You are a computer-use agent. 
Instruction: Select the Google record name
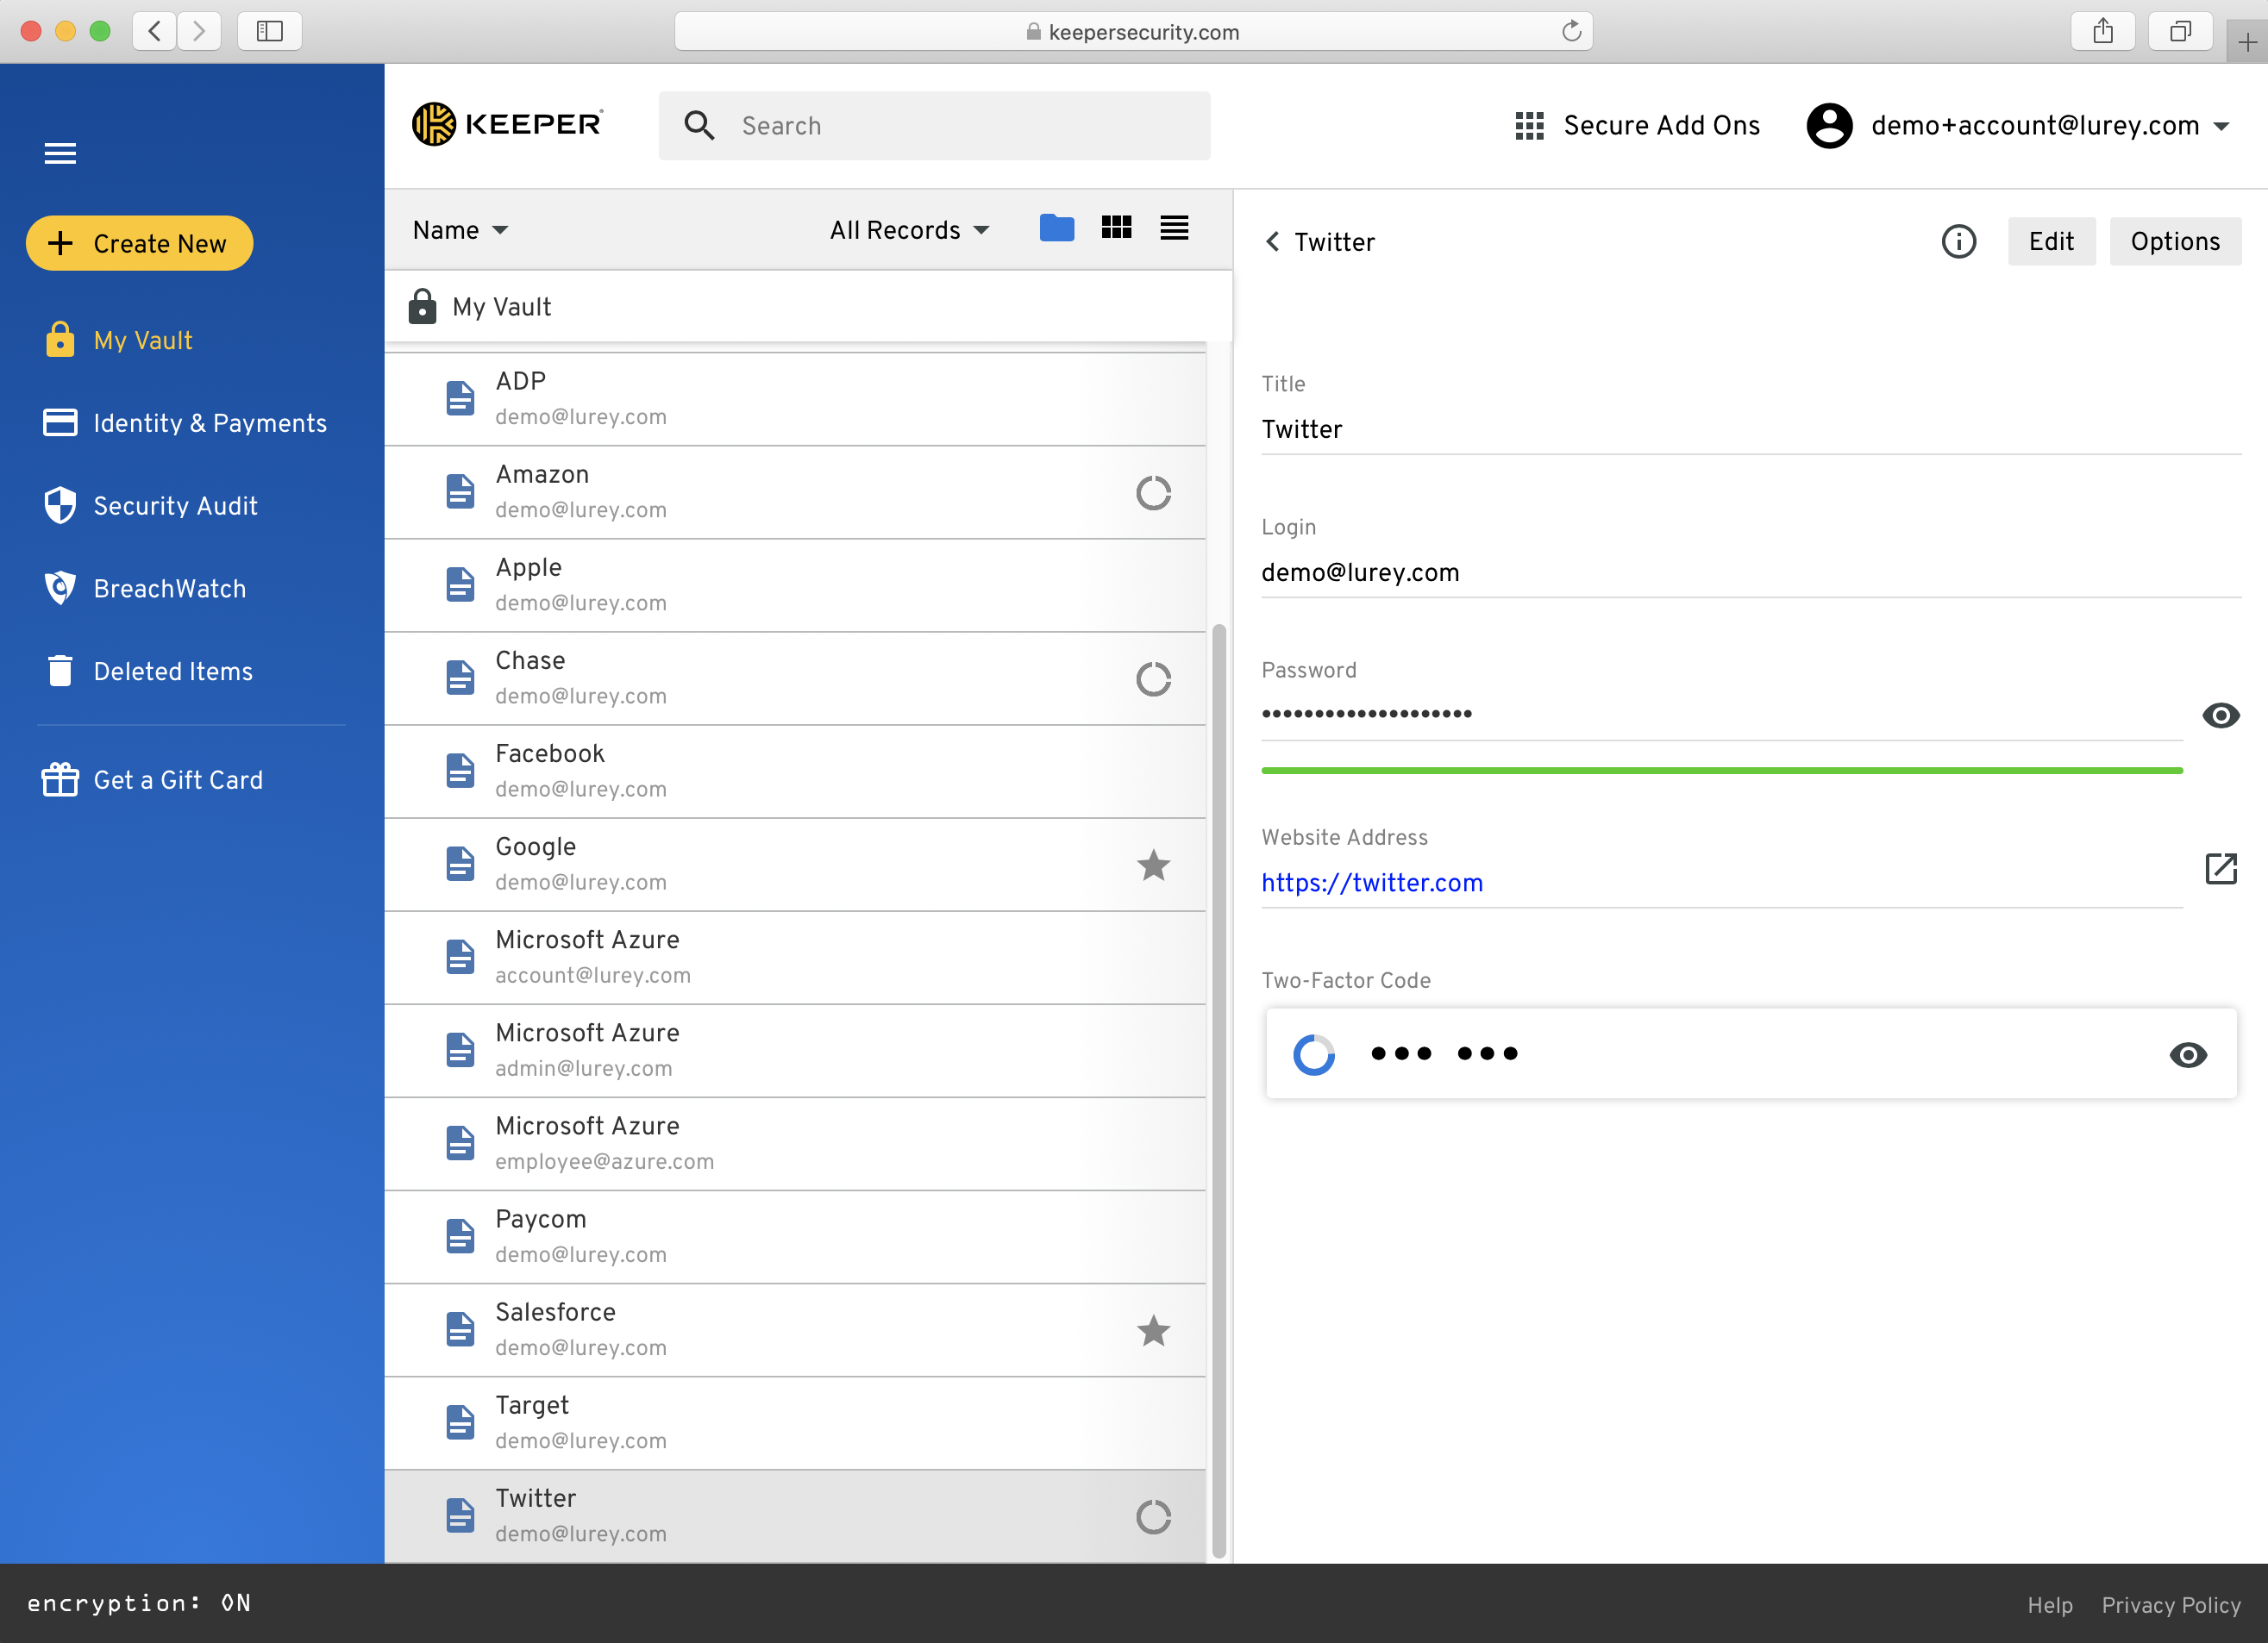[535, 847]
